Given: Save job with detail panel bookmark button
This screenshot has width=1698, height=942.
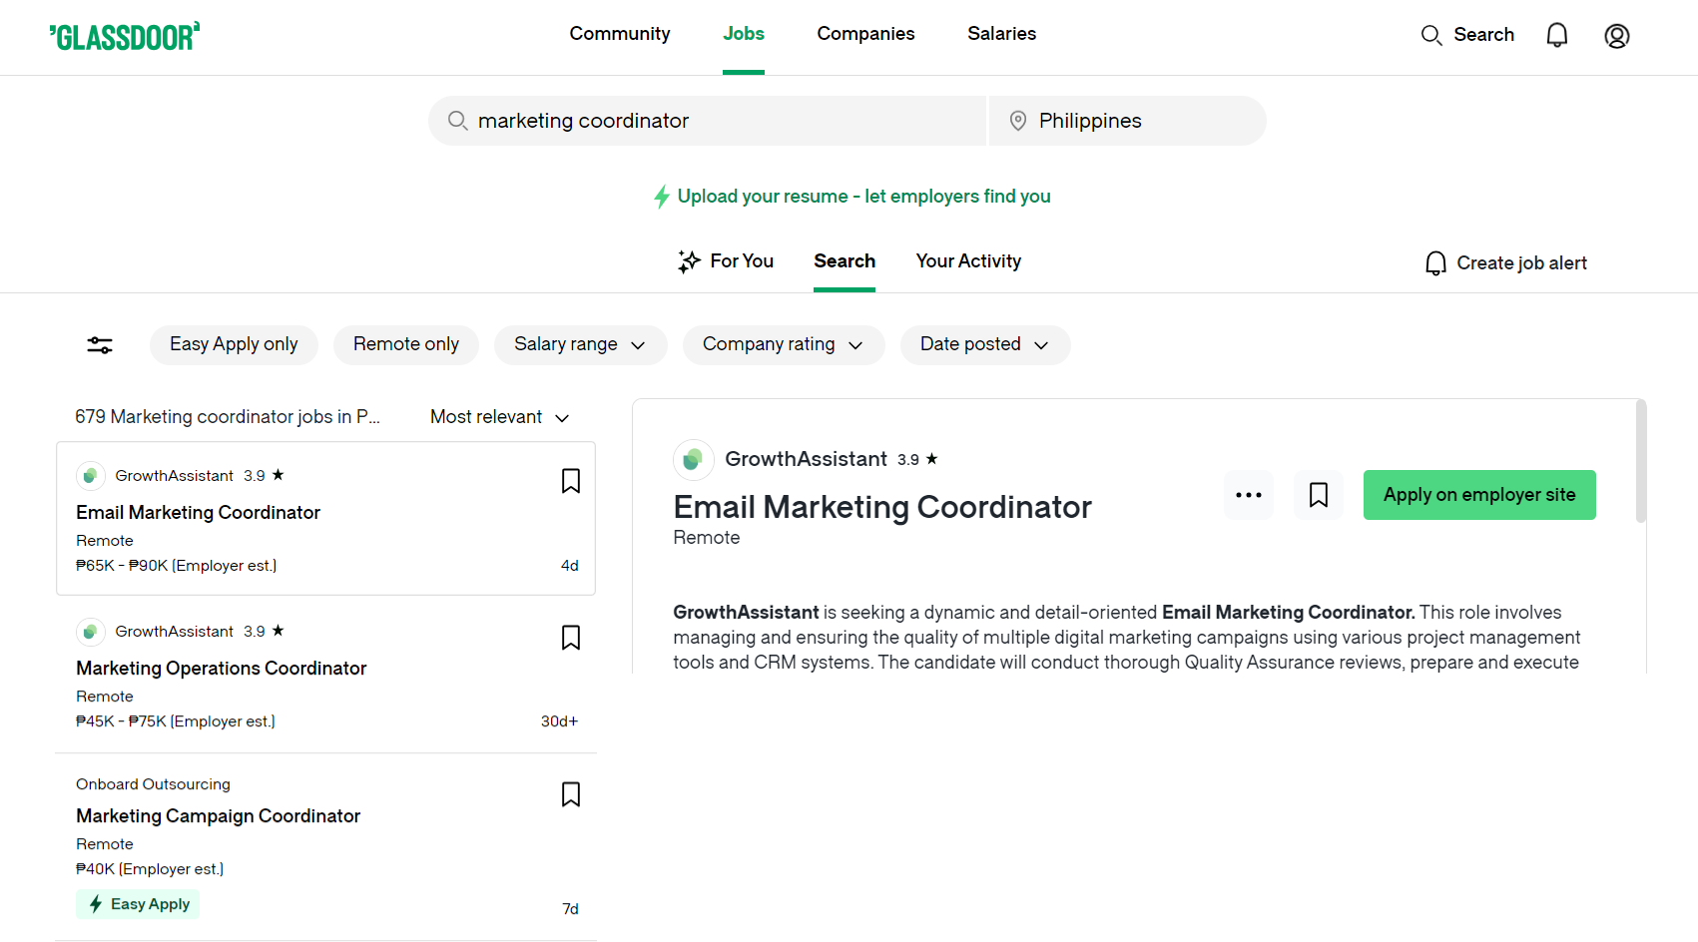Looking at the screenshot, I should (1319, 495).
